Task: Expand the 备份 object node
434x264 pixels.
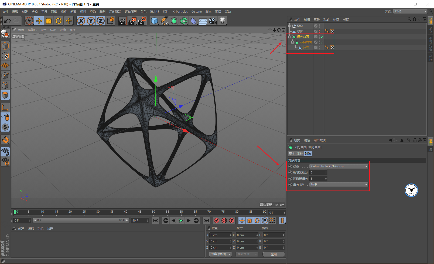Action: click(290, 26)
